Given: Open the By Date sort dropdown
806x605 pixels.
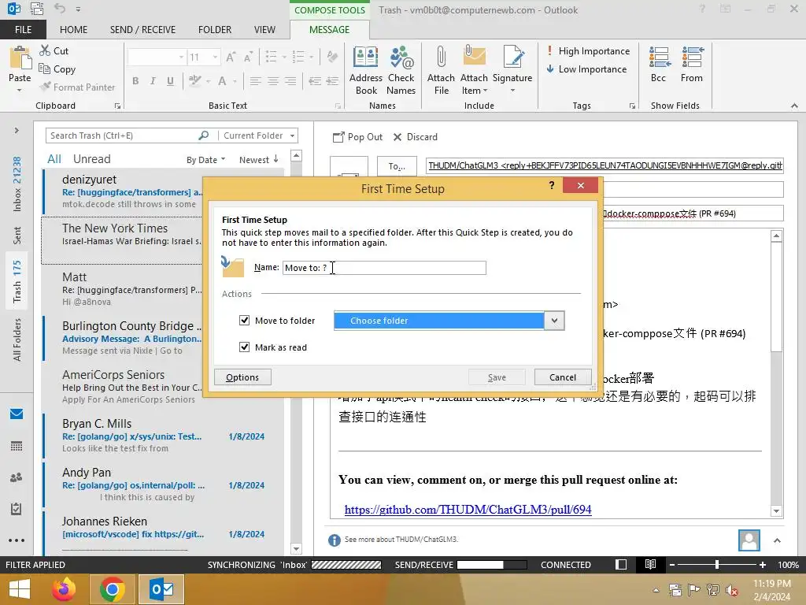Looking at the screenshot, I should (205, 160).
